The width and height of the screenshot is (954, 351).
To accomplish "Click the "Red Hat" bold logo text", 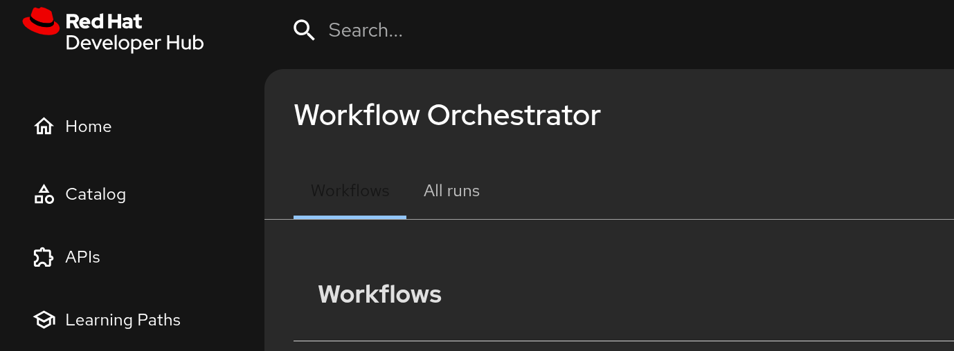I will (x=103, y=21).
